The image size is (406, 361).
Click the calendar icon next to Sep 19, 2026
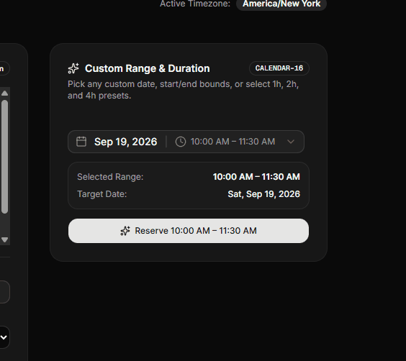click(x=81, y=142)
